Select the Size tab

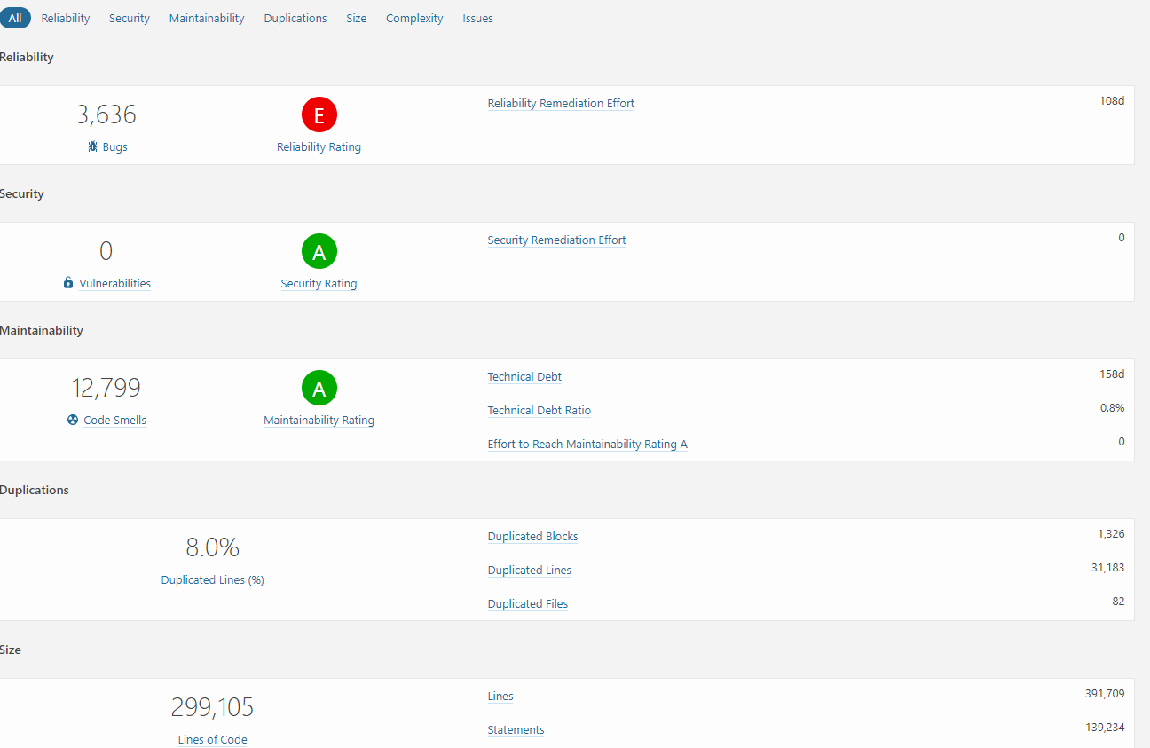click(x=356, y=18)
